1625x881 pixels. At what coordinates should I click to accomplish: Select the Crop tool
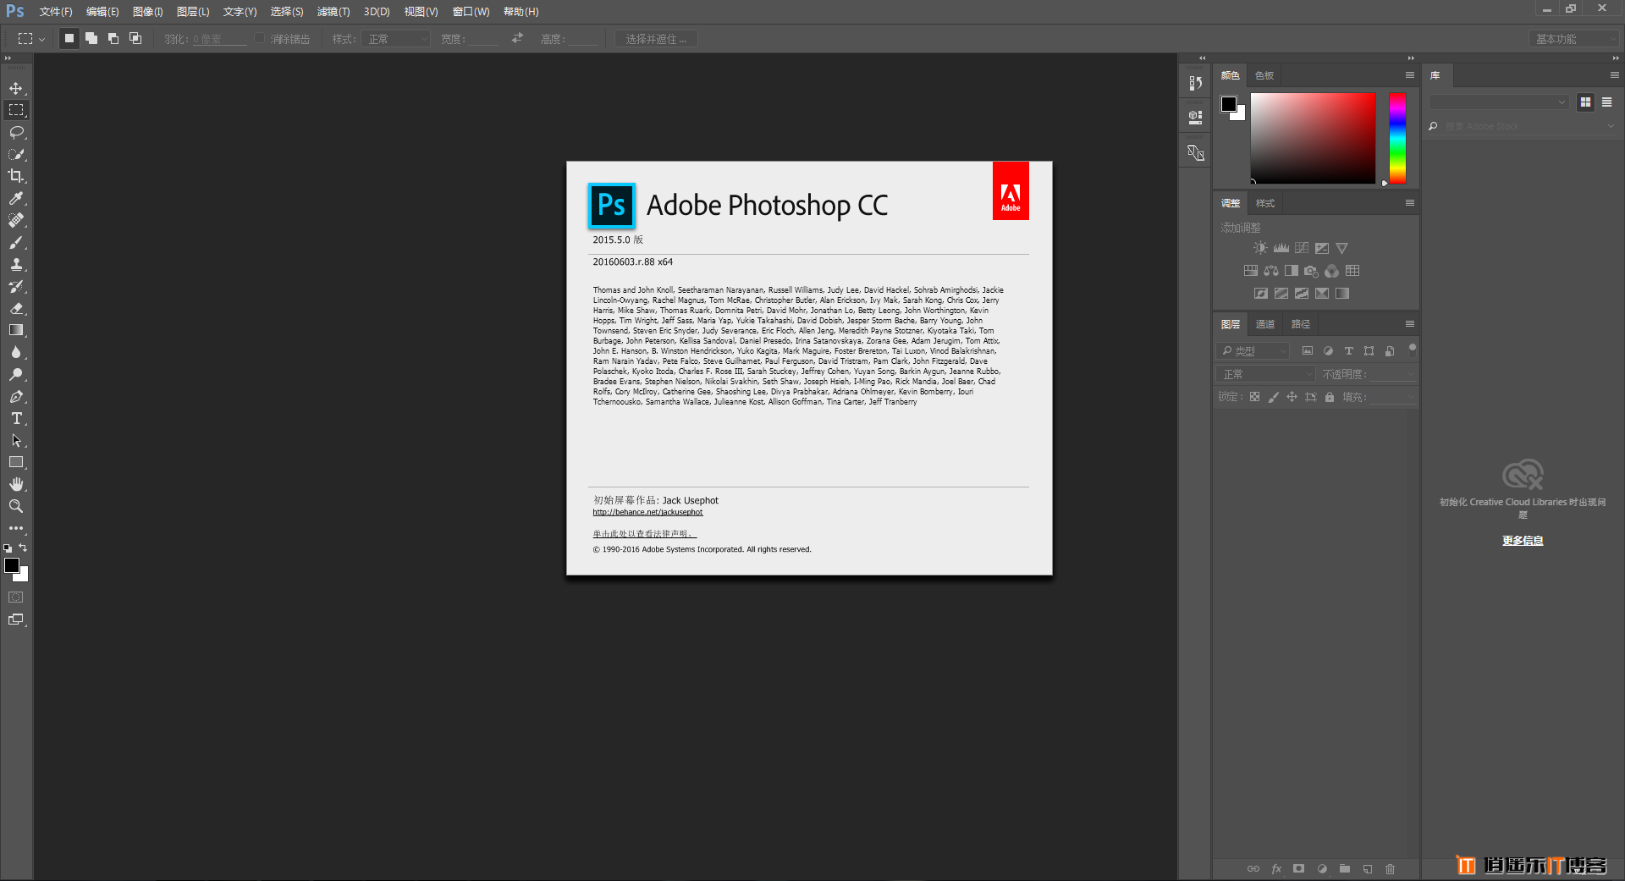click(16, 176)
